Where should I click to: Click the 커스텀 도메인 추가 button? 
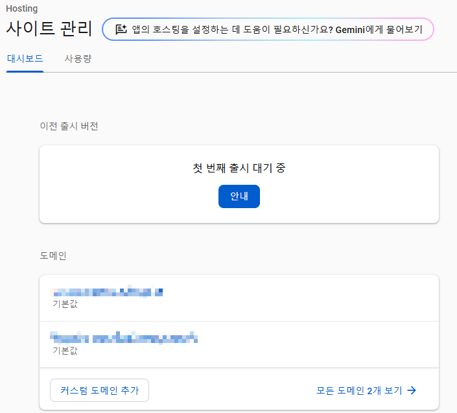click(x=99, y=390)
